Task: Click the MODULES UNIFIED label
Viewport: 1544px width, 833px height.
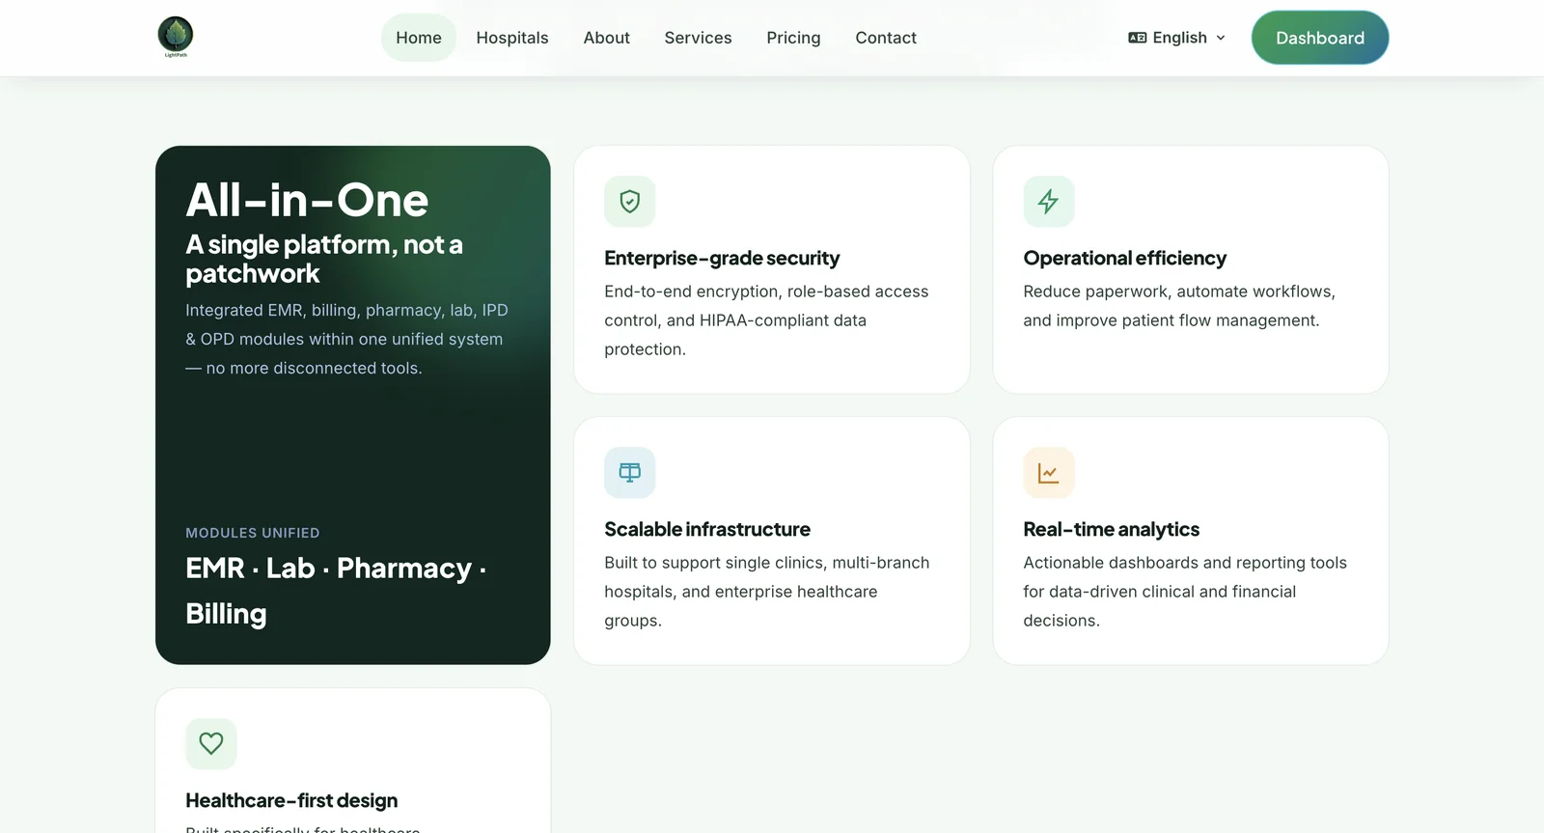Action: click(x=253, y=533)
